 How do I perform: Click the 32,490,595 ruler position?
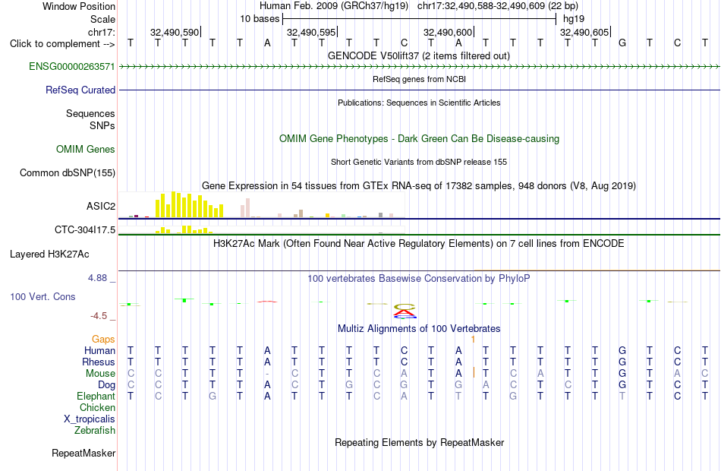pyautogui.click(x=311, y=32)
